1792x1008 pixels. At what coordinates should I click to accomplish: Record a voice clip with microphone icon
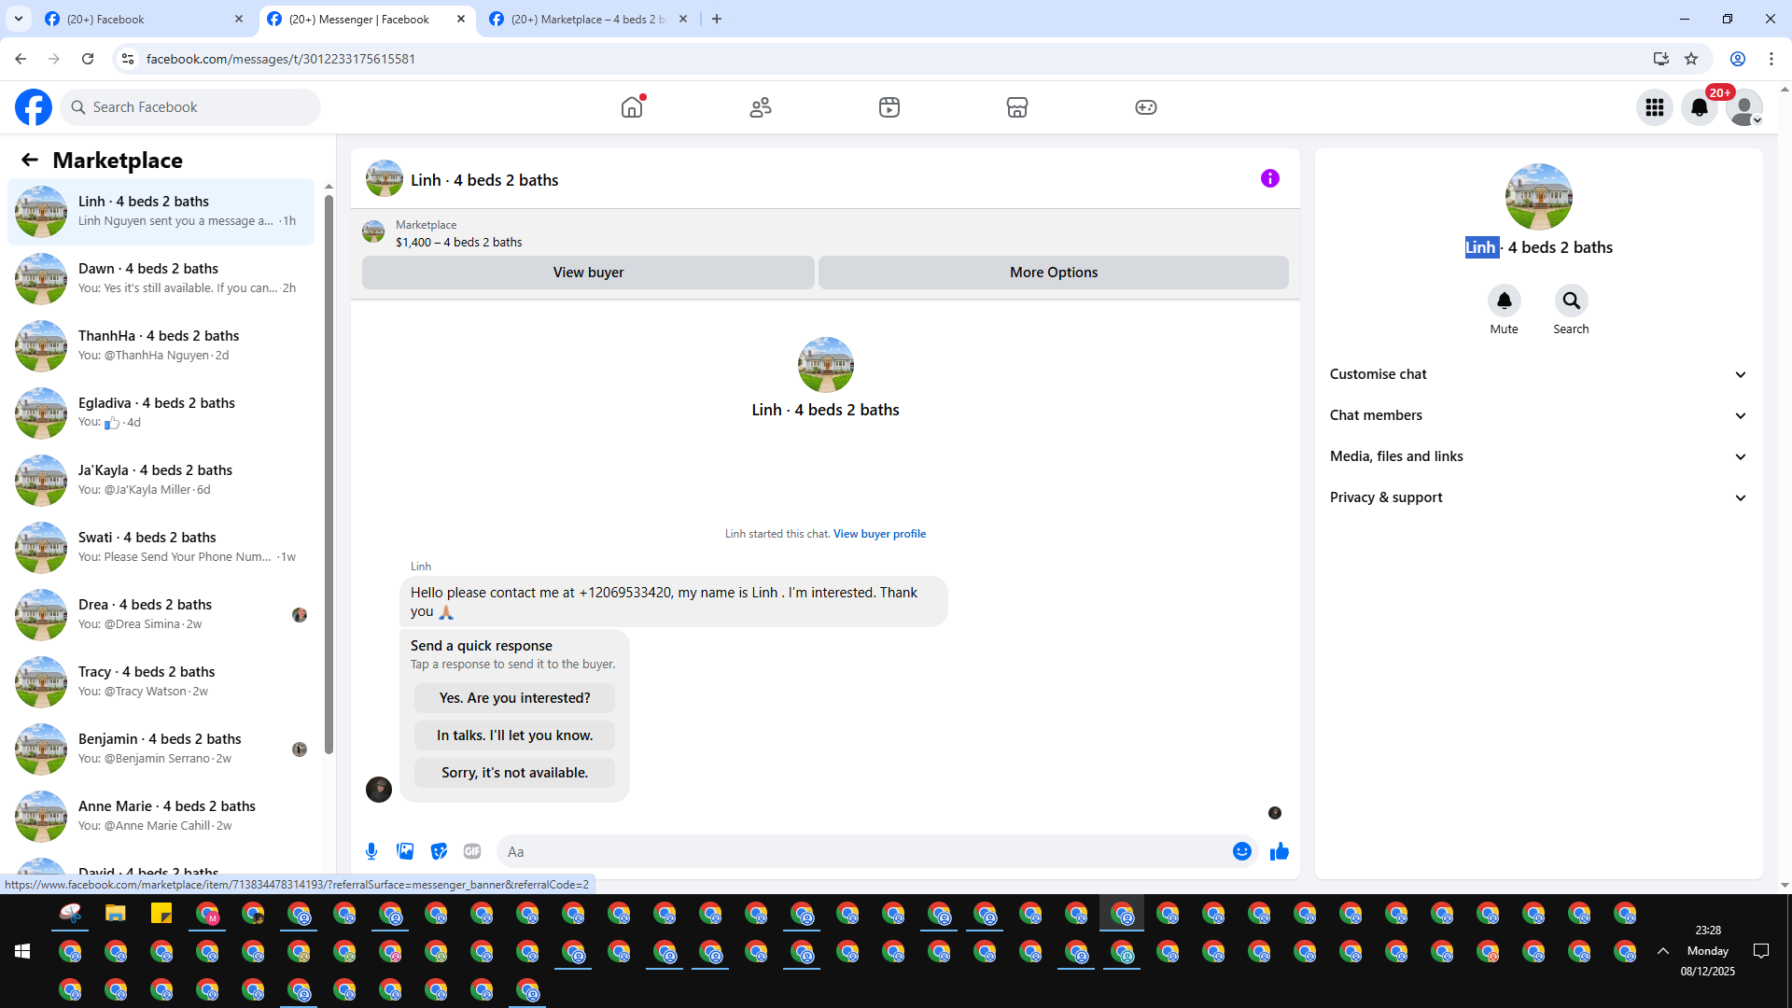371,851
